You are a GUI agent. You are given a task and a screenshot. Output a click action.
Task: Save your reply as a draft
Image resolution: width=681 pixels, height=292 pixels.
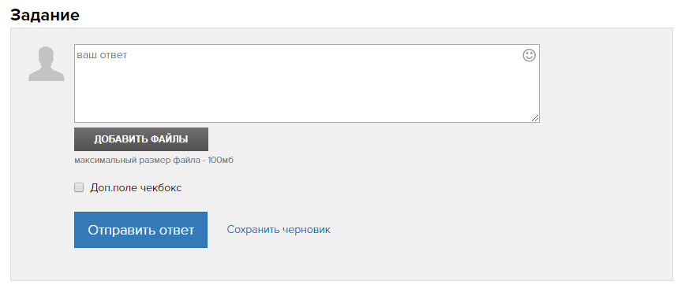point(279,230)
